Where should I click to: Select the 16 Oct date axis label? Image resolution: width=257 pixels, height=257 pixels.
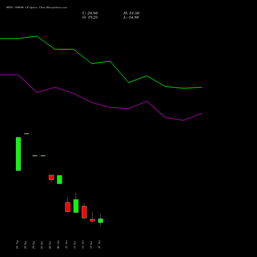click(x=99, y=245)
